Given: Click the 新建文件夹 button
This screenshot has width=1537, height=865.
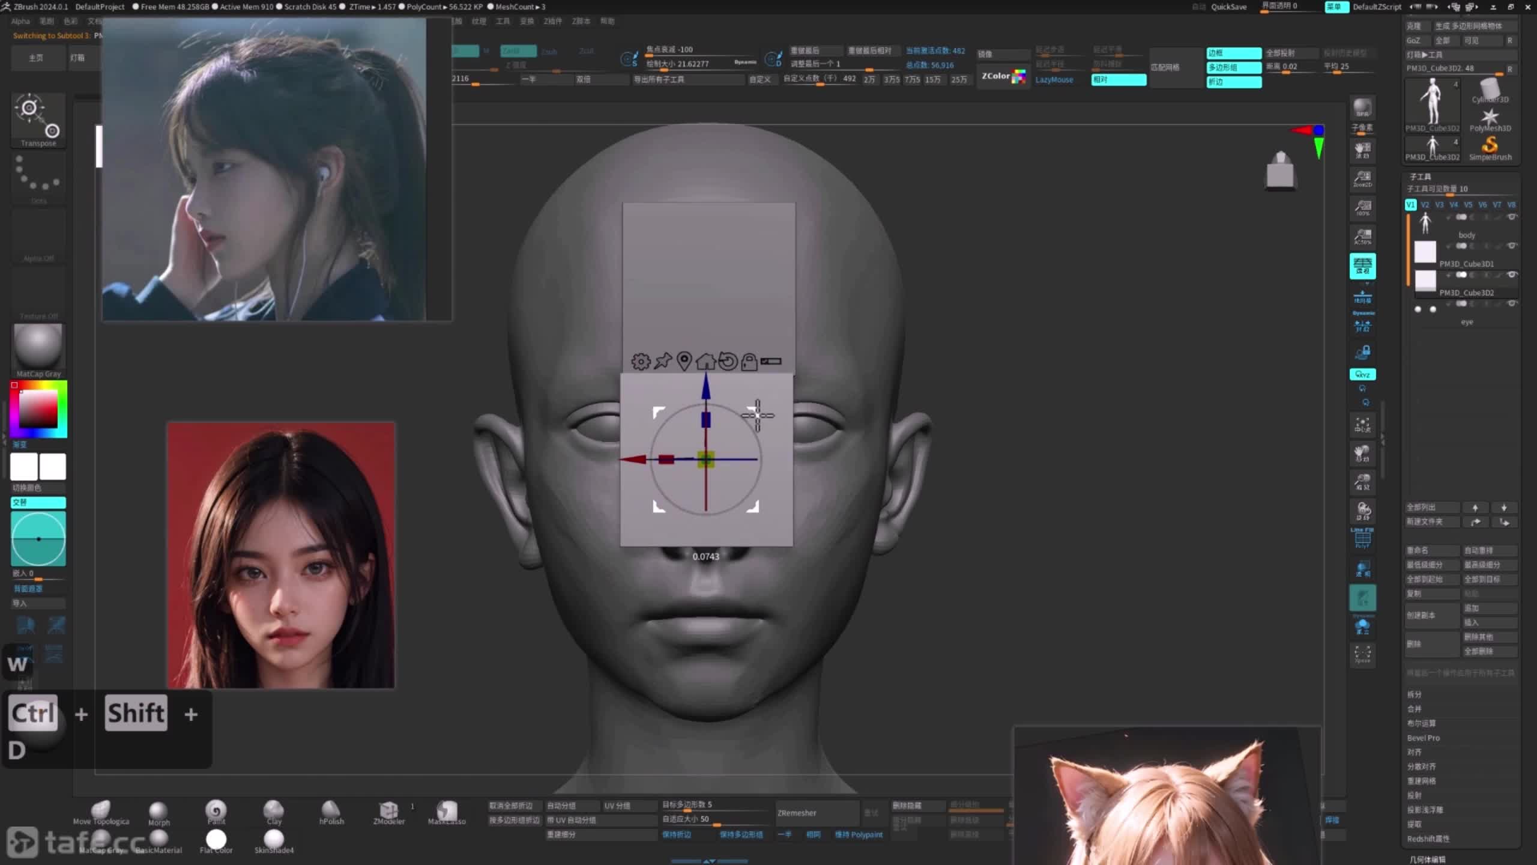Looking at the screenshot, I should pos(1431,521).
